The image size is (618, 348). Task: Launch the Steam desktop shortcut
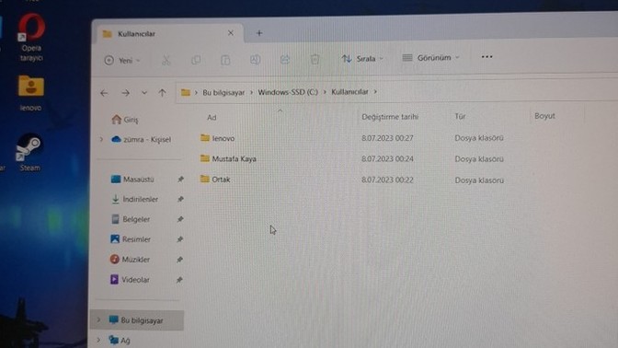29,153
